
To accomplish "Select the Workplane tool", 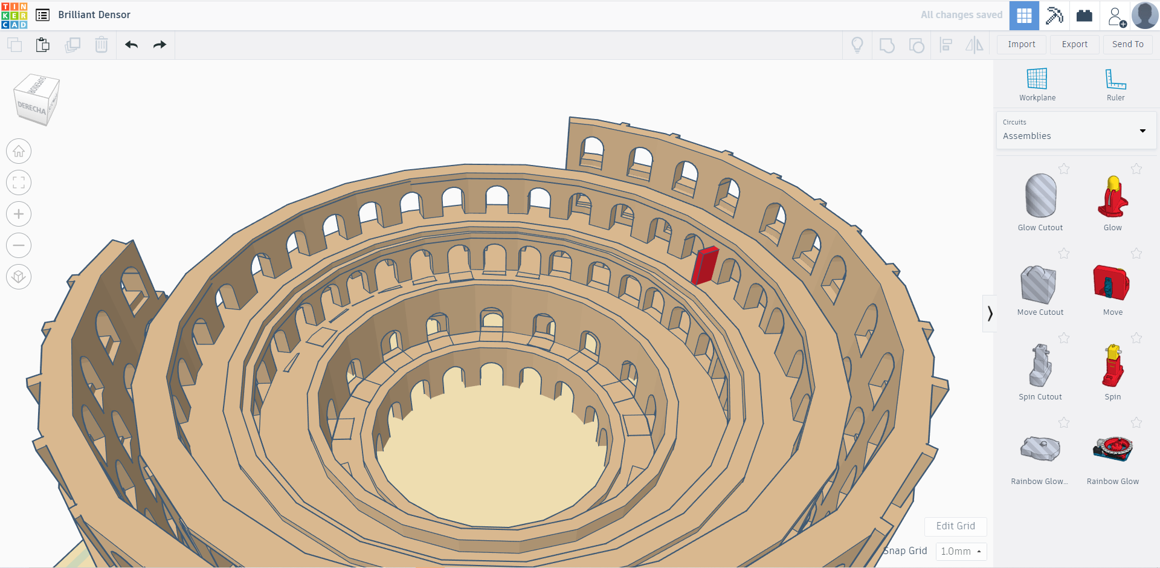I will click(x=1037, y=85).
